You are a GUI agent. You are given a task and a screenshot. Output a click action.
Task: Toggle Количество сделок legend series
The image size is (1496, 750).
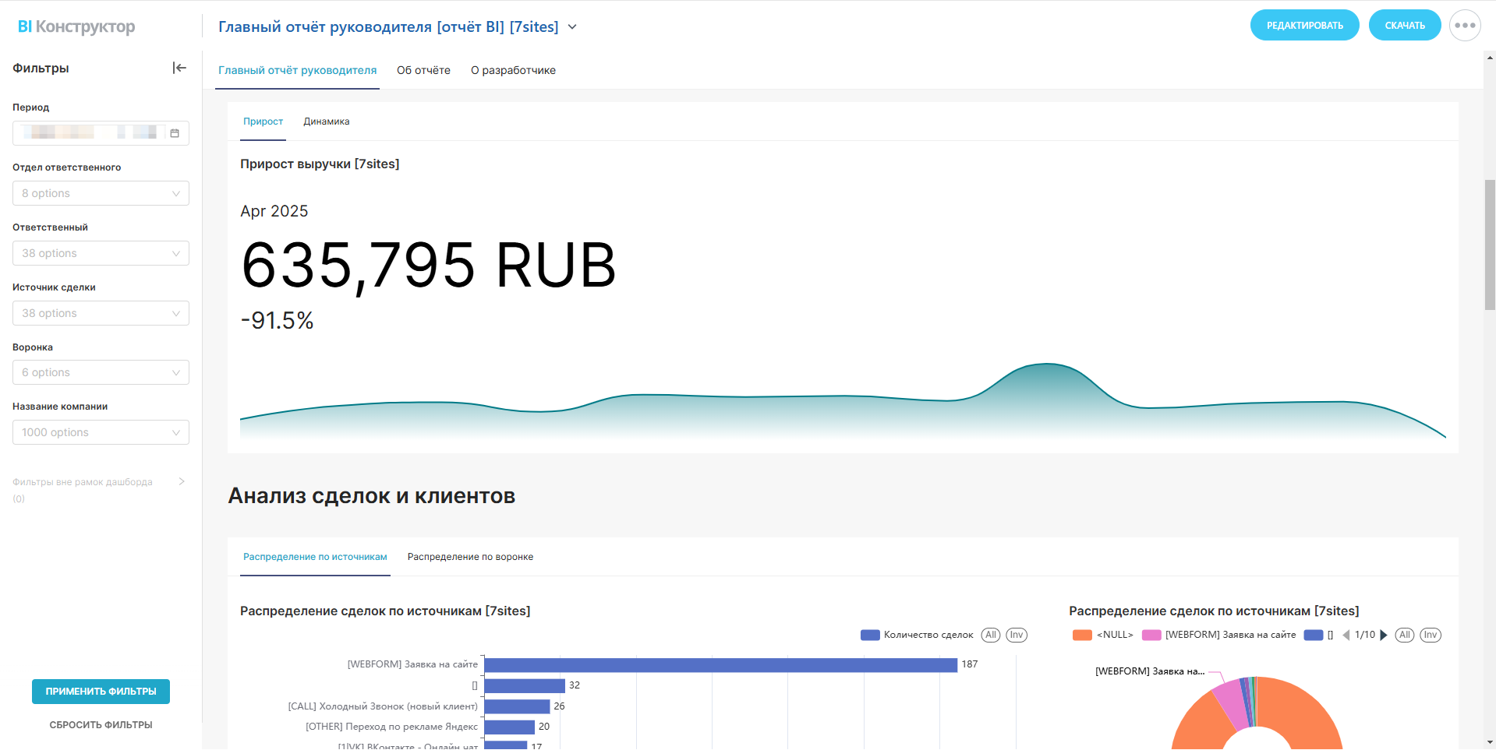coord(918,635)
